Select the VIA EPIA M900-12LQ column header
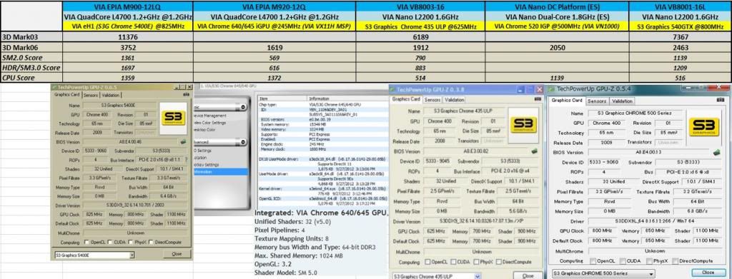Viewport: 732px width, 279px height. click(127, 6)
